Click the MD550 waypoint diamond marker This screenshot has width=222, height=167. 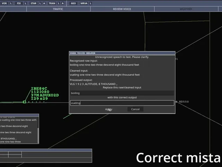click(x=177, y=102)
